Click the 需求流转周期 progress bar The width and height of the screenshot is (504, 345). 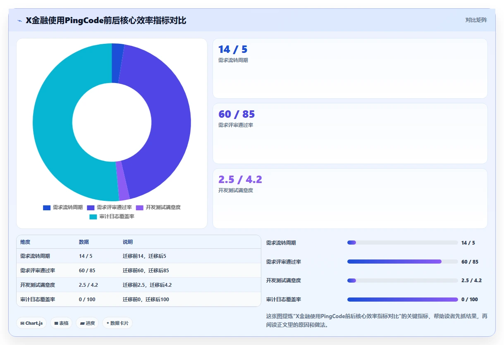[403, 243]
